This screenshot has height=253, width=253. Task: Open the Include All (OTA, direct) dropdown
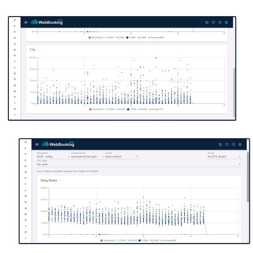[x=224, y=157]
